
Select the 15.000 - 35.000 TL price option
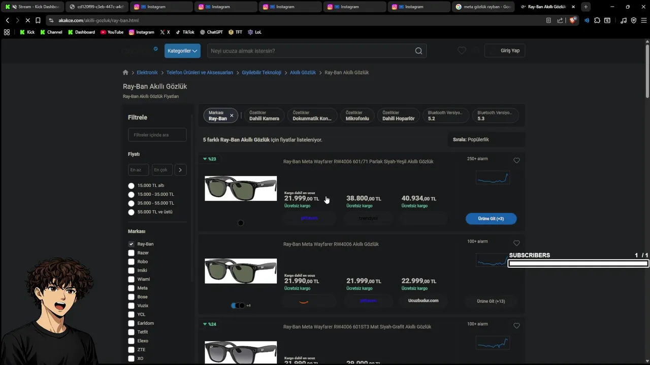[x=131, y=194]
